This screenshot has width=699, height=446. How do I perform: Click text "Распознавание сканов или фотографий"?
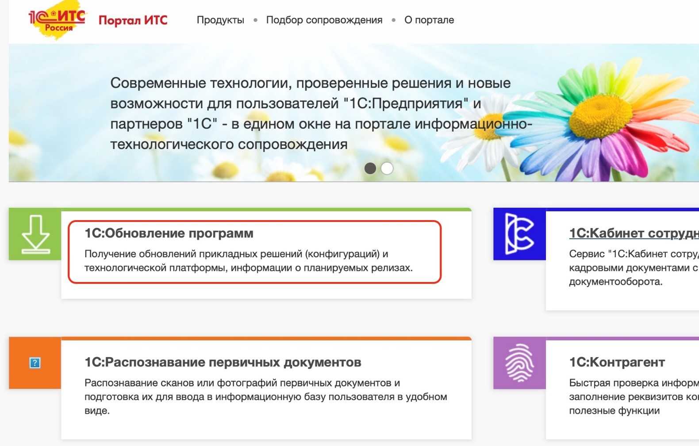[181, 383]
